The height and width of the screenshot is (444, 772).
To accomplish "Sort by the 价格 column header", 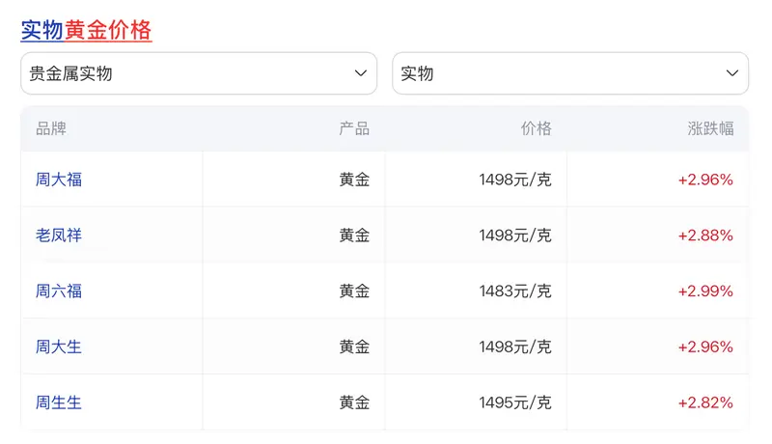I will tap(536, 128).
